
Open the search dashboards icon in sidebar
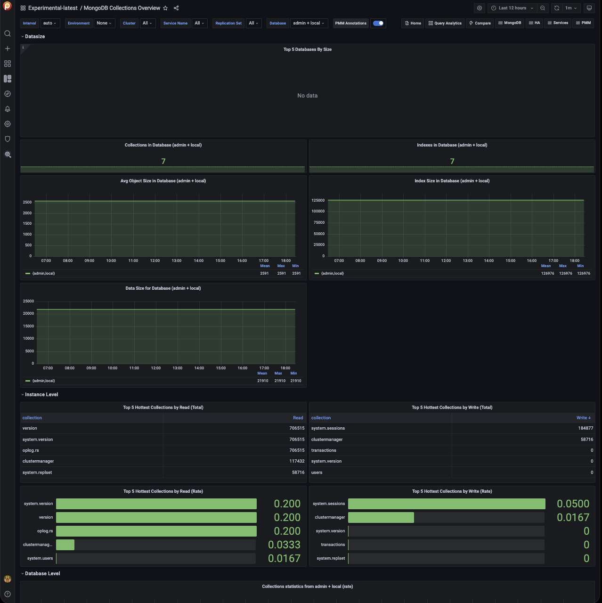(x=8, y=33)
